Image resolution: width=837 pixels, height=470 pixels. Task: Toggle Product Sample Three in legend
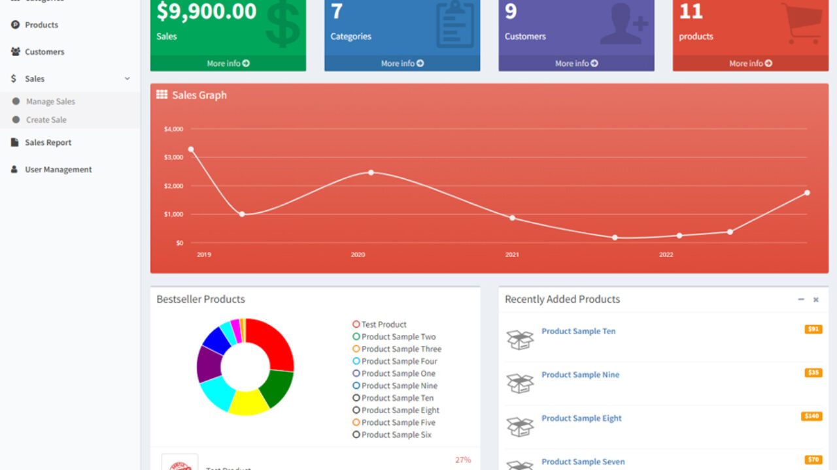coord(397,349)
